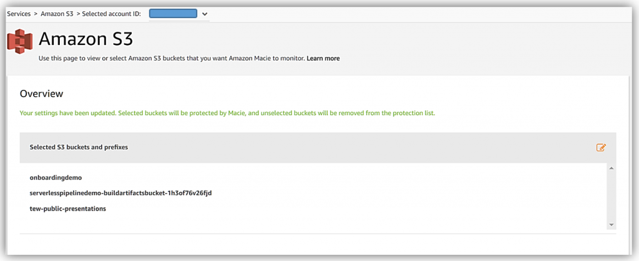Select the onboardingdemo bucket
This screenshot has height=261, width=639.
pos(56,178)
